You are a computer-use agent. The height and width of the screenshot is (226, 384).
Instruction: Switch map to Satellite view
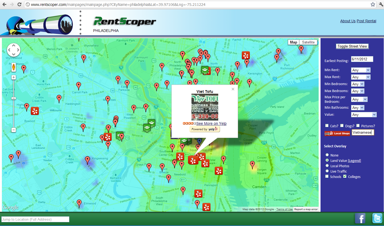point(308,42)
